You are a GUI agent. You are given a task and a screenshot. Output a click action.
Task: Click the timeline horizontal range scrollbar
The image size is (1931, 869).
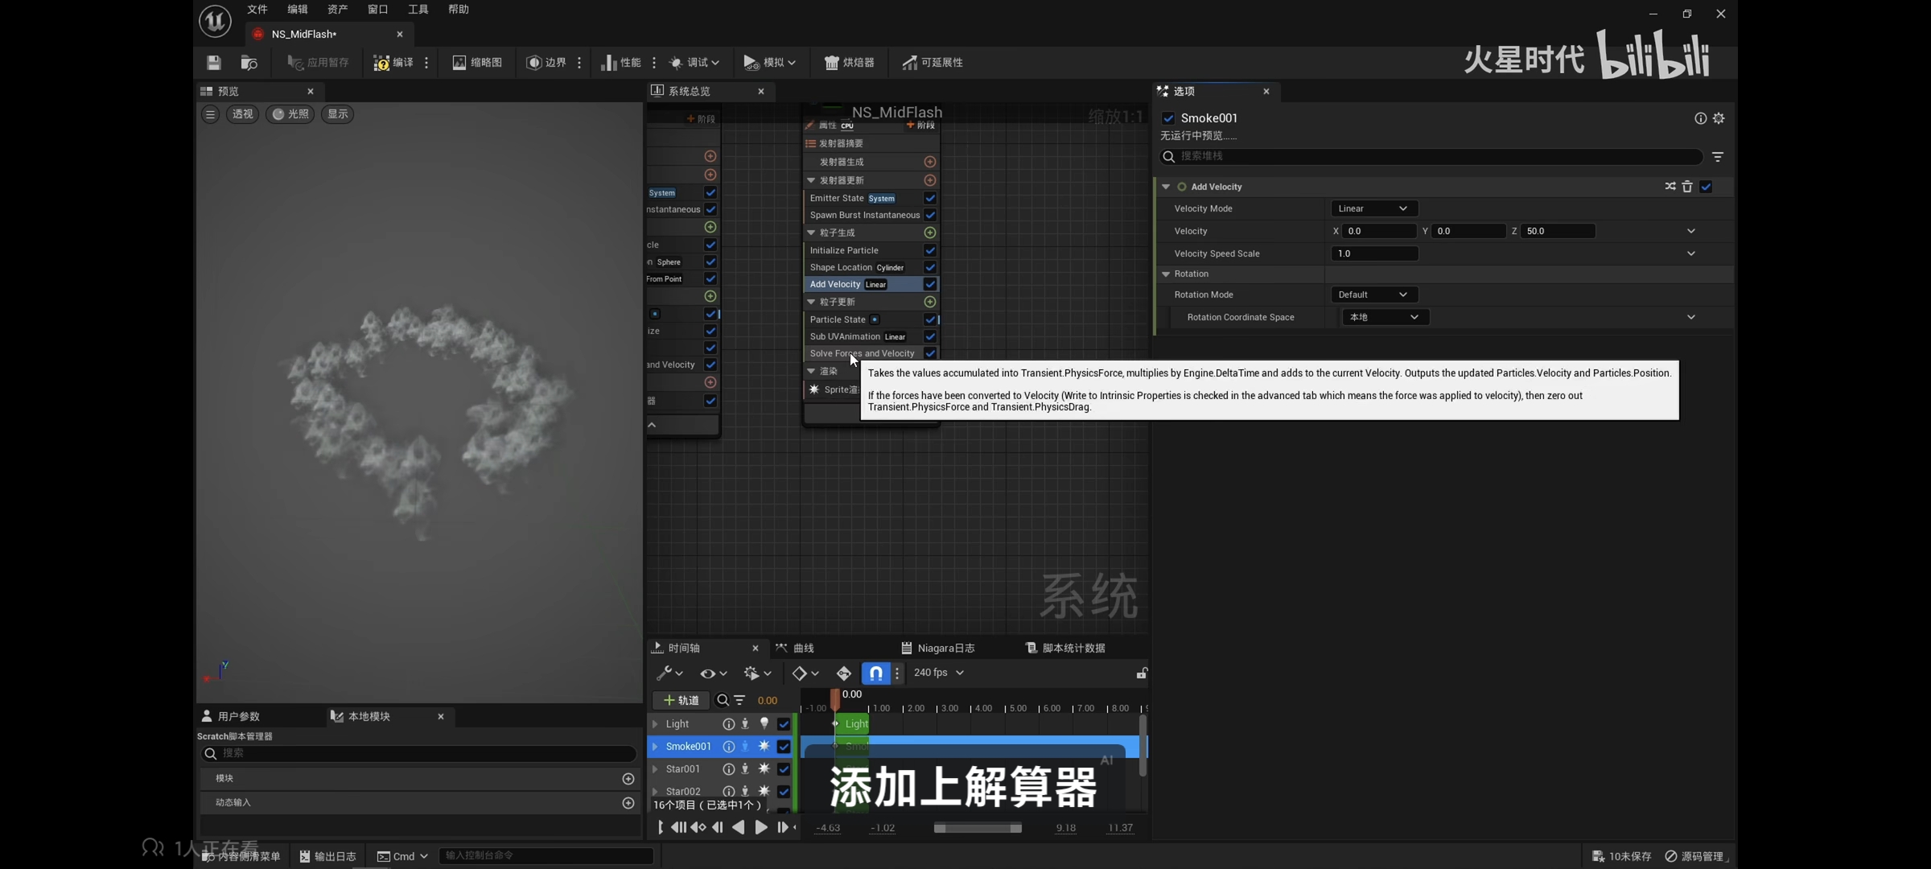(977, 828)
